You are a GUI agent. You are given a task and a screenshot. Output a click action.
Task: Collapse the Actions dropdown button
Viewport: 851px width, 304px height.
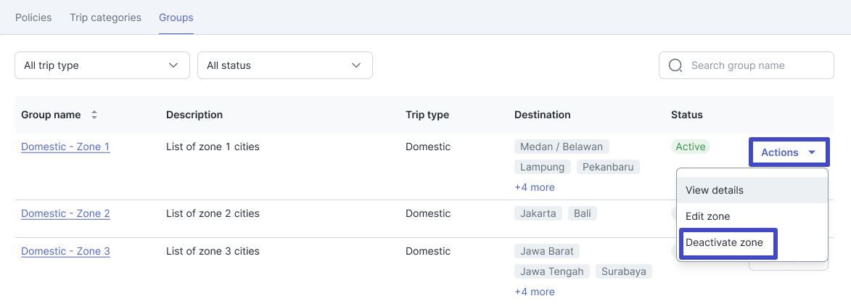pos(789,152)
